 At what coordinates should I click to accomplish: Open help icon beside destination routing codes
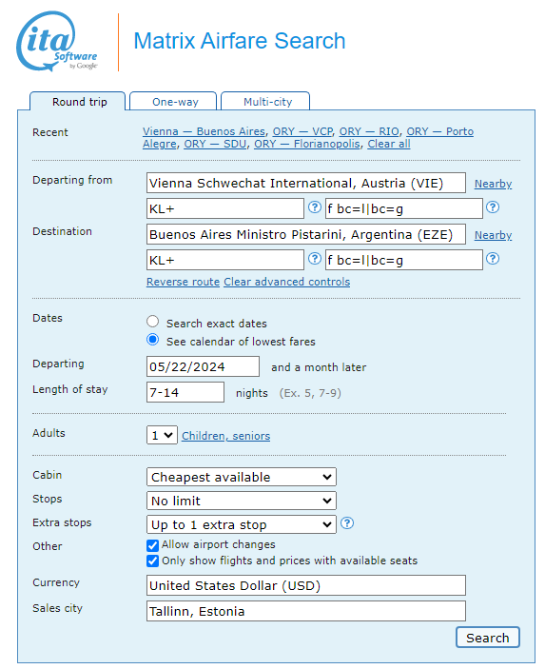click(315, 259)
